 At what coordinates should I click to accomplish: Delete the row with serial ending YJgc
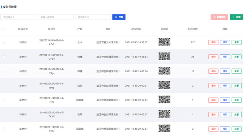[213, 71]
